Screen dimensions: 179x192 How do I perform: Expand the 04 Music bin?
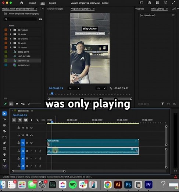[10, 43]
